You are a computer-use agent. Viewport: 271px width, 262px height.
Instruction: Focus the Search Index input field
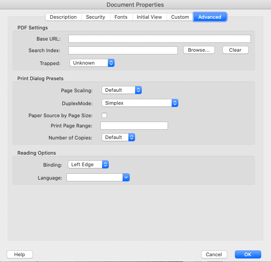click(123, 50)
